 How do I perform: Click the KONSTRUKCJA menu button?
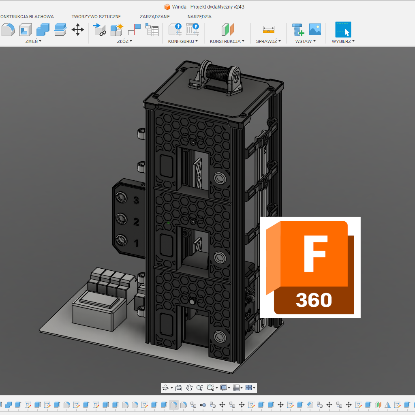226,40
